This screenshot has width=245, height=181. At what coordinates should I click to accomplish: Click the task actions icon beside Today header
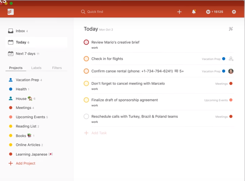231,29
